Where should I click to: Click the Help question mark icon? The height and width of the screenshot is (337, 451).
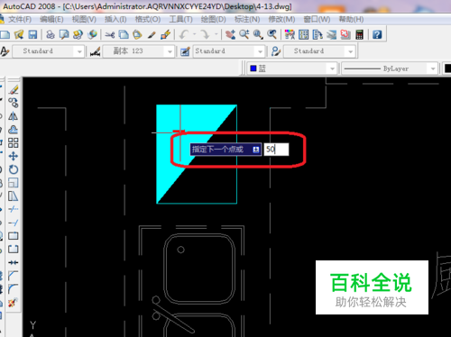point(377,34)
